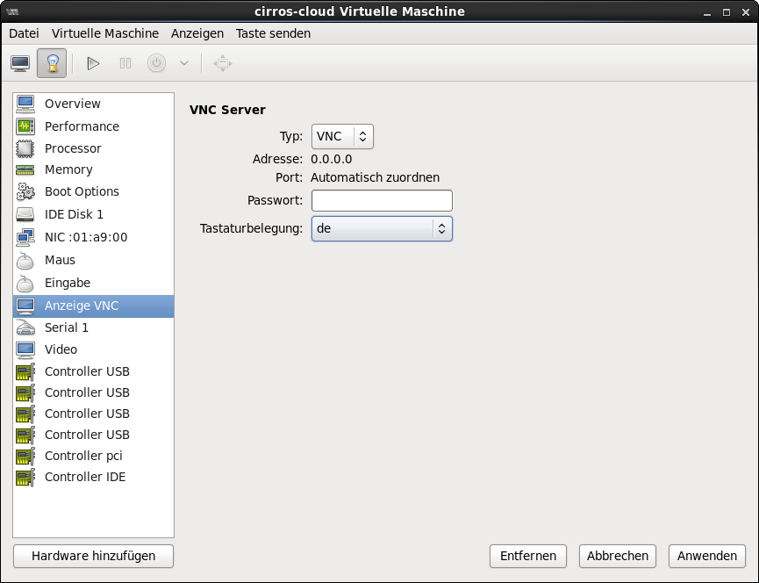Select the IDE Disk 1 drive icon
Screen dimensions: 759x583
[x=25, y=214]
